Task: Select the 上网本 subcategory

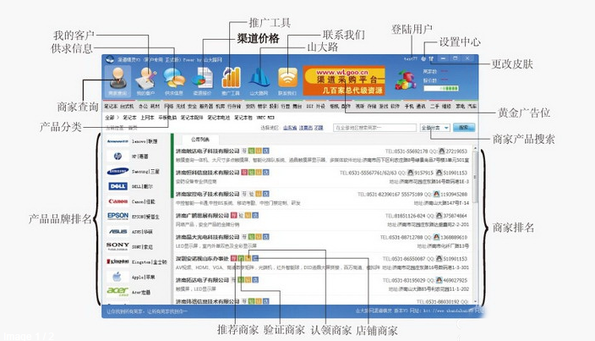Action: click(147, 118)
